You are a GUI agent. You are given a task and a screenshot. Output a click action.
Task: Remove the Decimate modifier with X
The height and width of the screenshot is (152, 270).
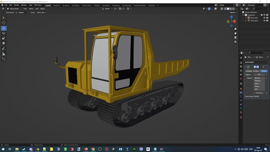[263, 67]
